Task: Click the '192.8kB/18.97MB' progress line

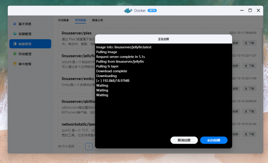Action: pyautogui.click(x=113, y=81)
